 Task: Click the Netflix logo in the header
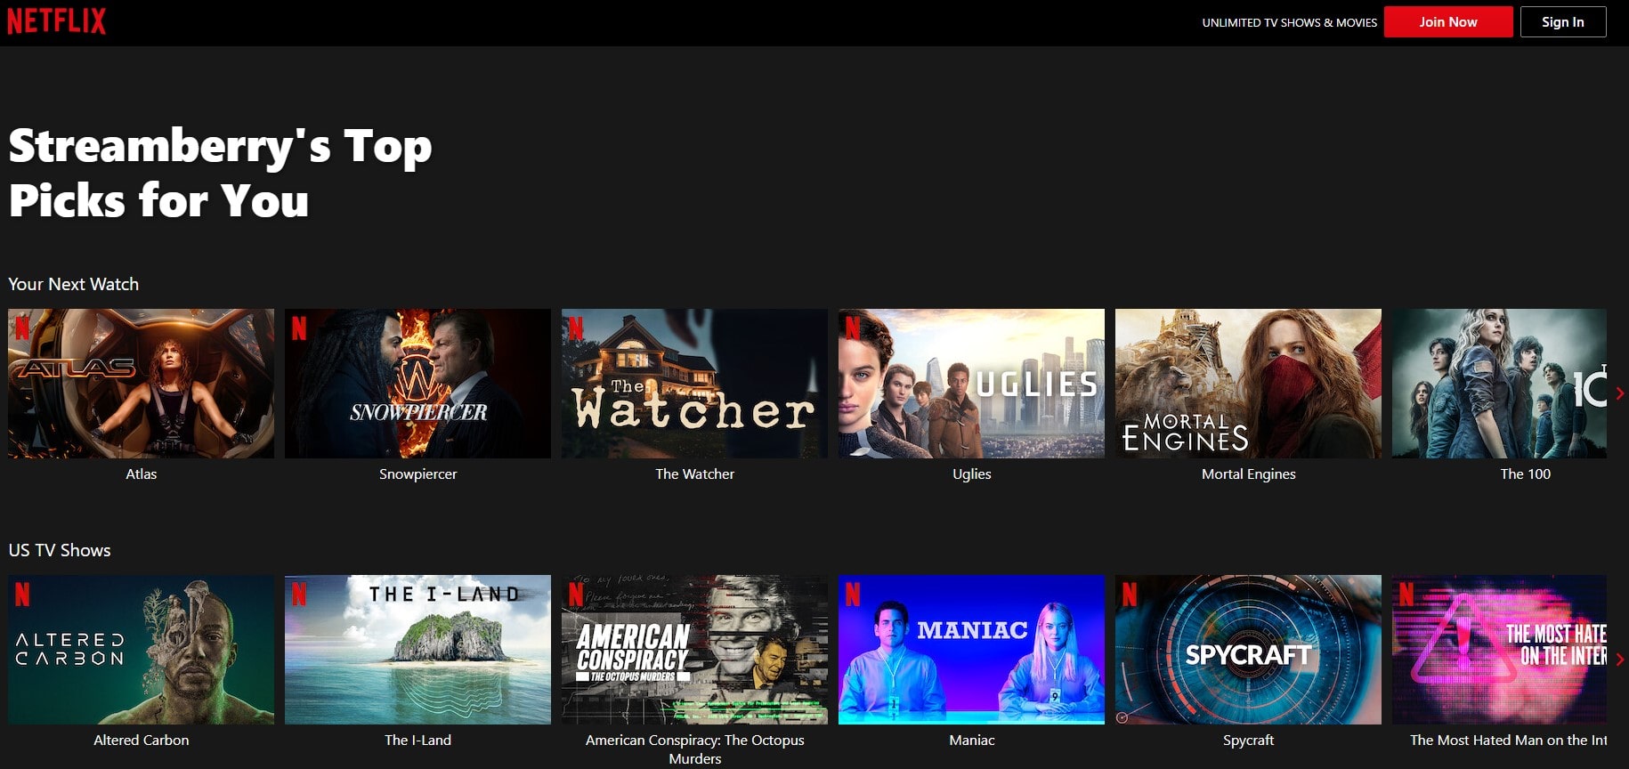[57, 20]
